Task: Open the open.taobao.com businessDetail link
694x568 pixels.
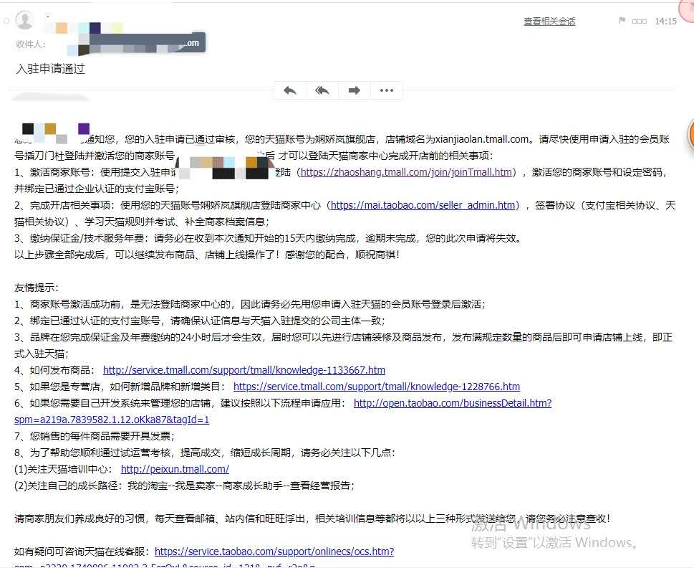Action: (453, 403)
